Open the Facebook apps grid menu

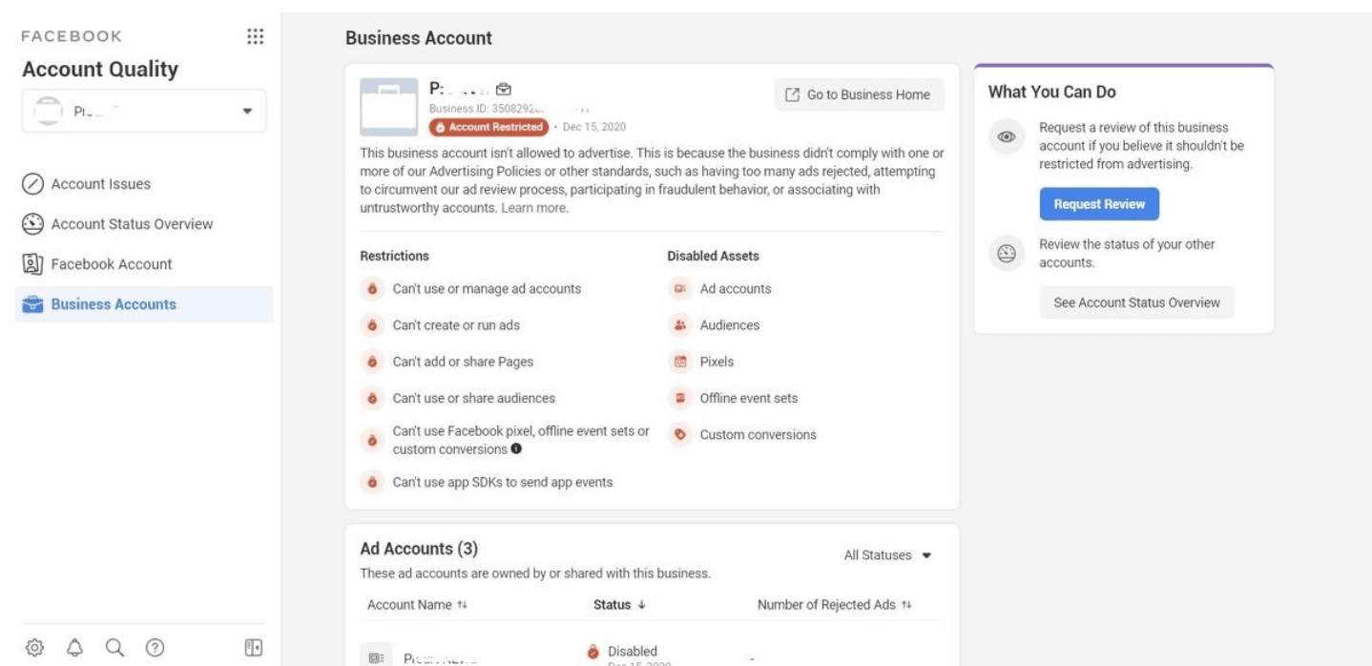click(x=255, y=36)
